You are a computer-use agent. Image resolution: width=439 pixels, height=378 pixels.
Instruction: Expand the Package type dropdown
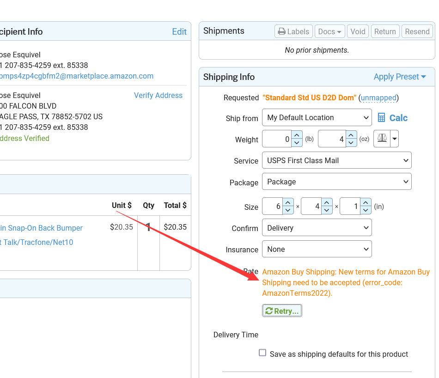tap(336, 182)
